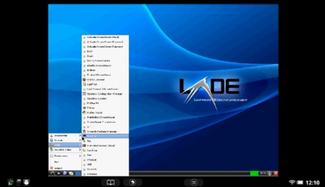Tap the round menu button in bottom bar
Viewport: 325px width, 187px height.
pos(194,182)
